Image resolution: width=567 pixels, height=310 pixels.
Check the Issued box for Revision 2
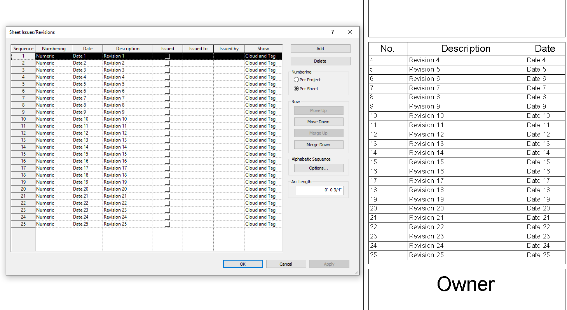click(167, 63)
